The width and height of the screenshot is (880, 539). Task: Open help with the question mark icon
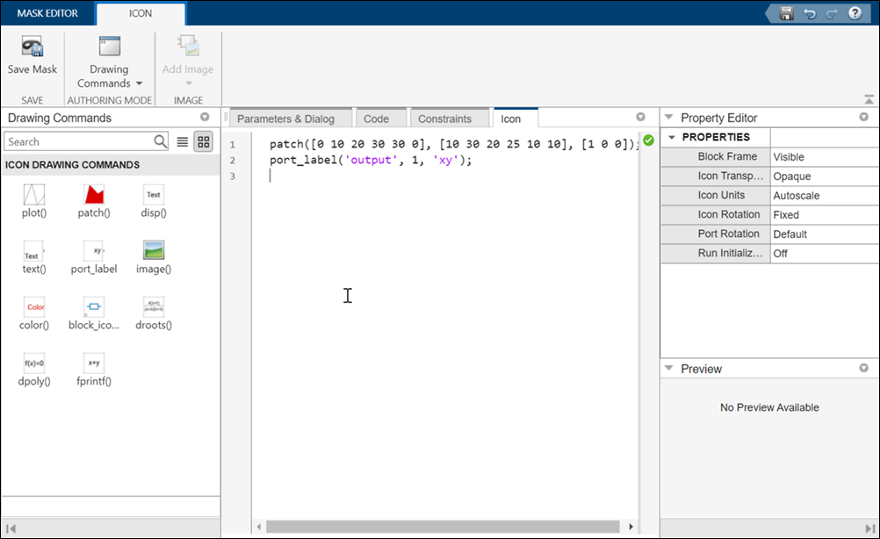tap(855, 13)
